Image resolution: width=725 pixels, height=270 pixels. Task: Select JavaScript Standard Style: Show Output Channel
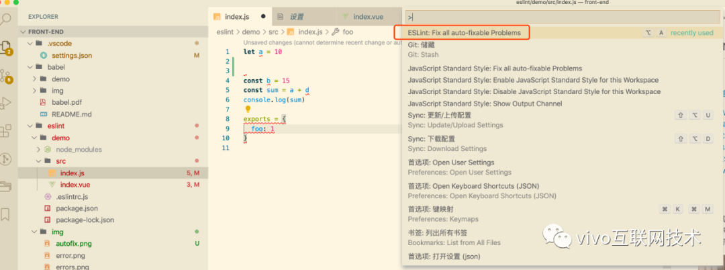[x=563, y=103]
